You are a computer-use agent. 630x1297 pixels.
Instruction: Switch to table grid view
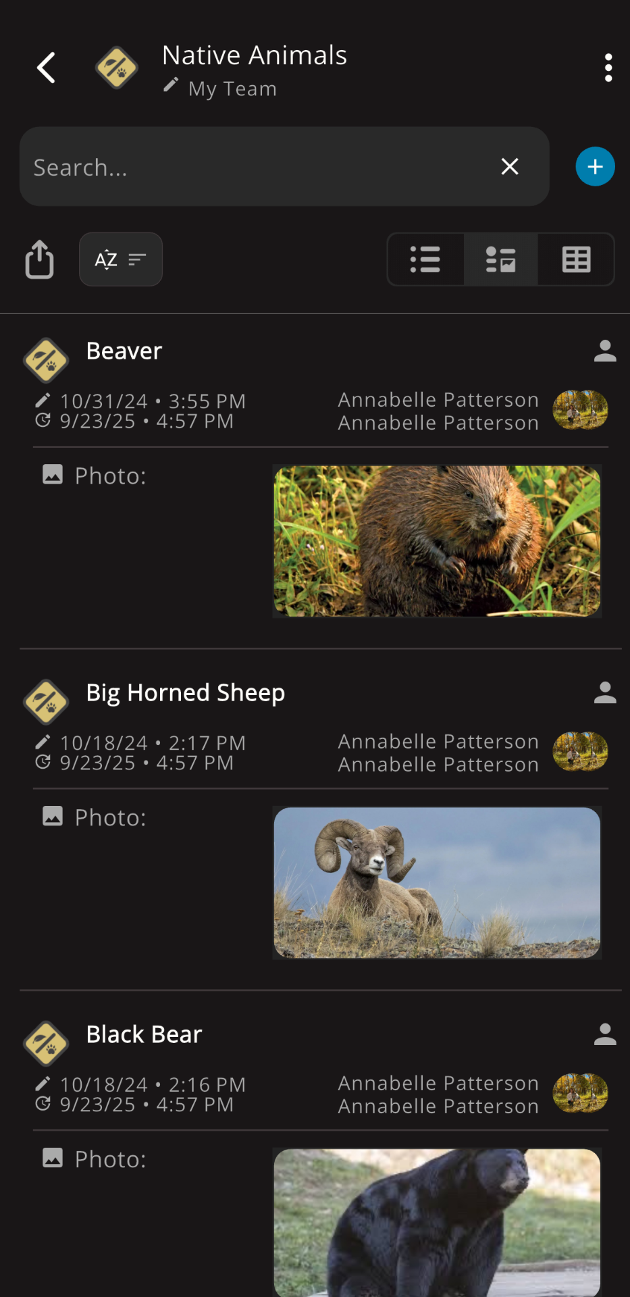576,259
